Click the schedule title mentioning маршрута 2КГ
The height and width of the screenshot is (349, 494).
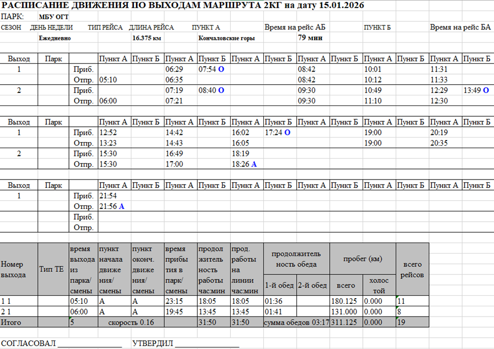183,6
